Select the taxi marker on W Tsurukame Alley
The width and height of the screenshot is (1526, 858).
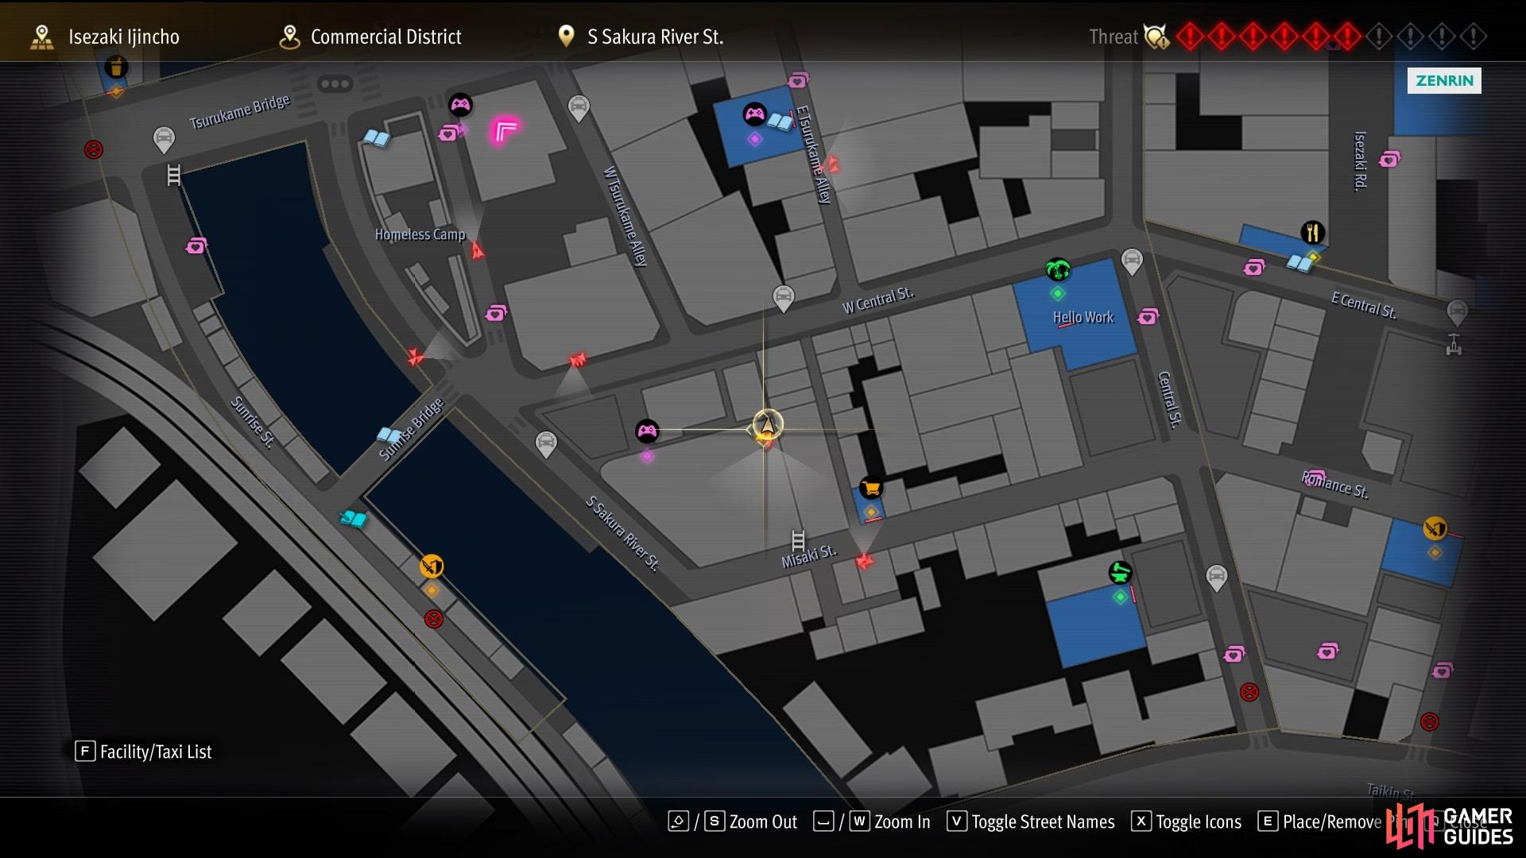(x=579, y=108)
